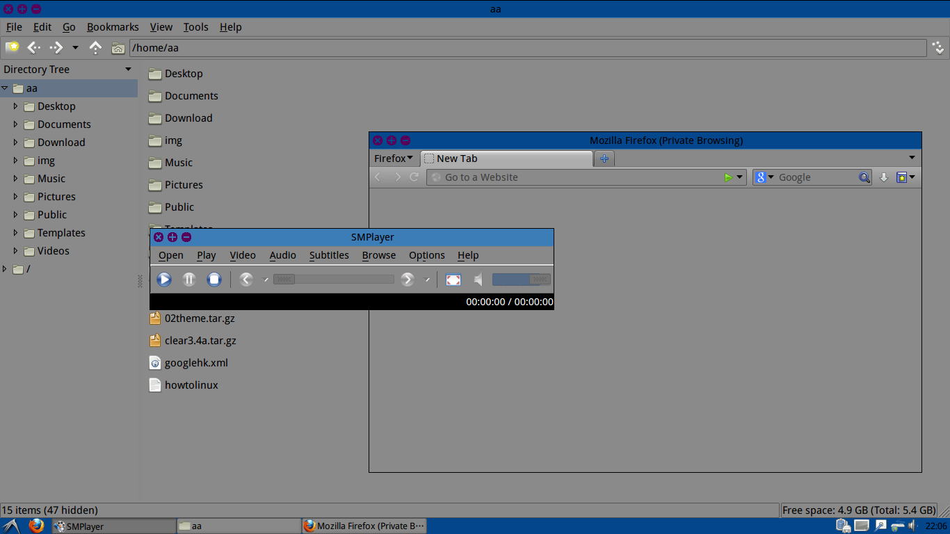The height and width of the screenshot is (534, 950).
Task: Expand the Desktop tree node
Action: 15,106
